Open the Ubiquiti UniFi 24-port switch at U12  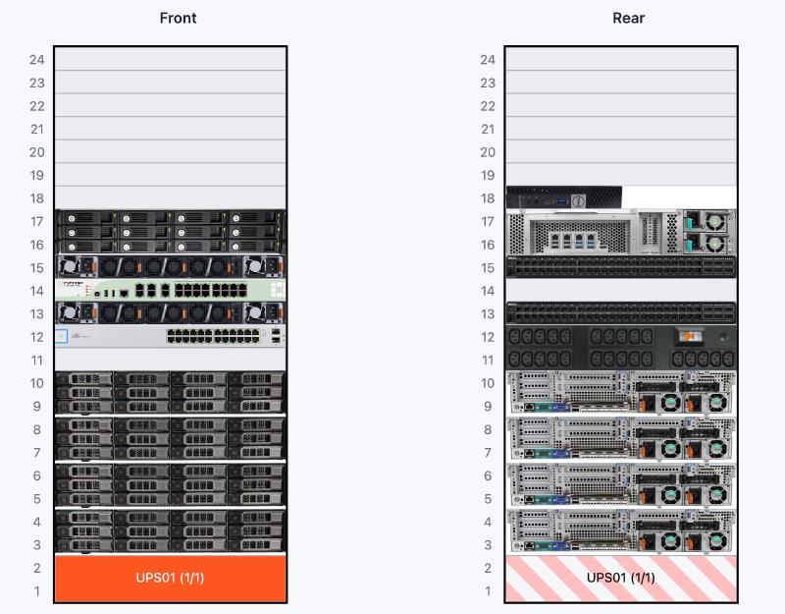pyautogui.click(x=171, y=335)
